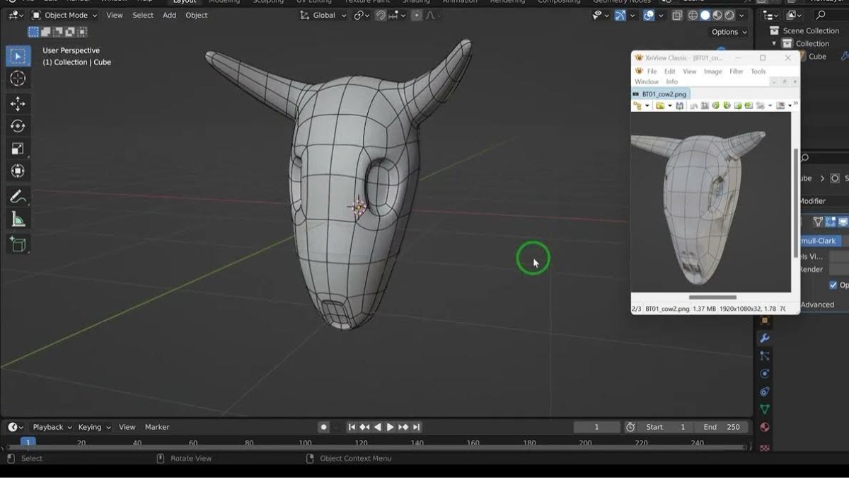Select the Scale tool
849x478 pixels.
(x=18, y=149)
